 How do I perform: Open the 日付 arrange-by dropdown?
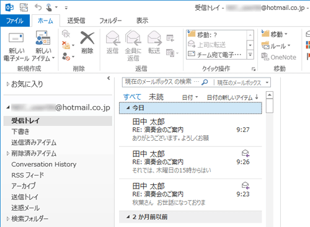pos(190,97)
